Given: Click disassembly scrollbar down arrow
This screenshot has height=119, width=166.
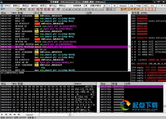Looking at the screenshot, I should (129, 70).
